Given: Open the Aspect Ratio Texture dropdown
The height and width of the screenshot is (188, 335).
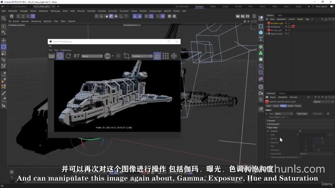Looking at the screenshot, I should (x=316, y=154).
